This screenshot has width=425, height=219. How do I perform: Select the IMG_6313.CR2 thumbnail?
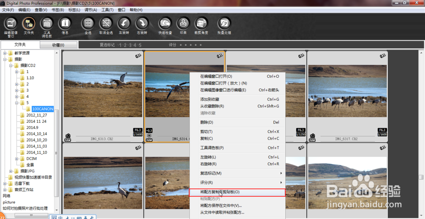[x=103, y=96]
